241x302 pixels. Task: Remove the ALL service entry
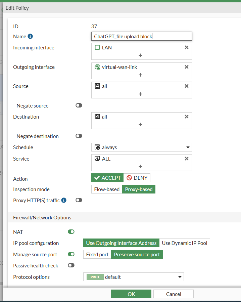click(x=187, y=159)
